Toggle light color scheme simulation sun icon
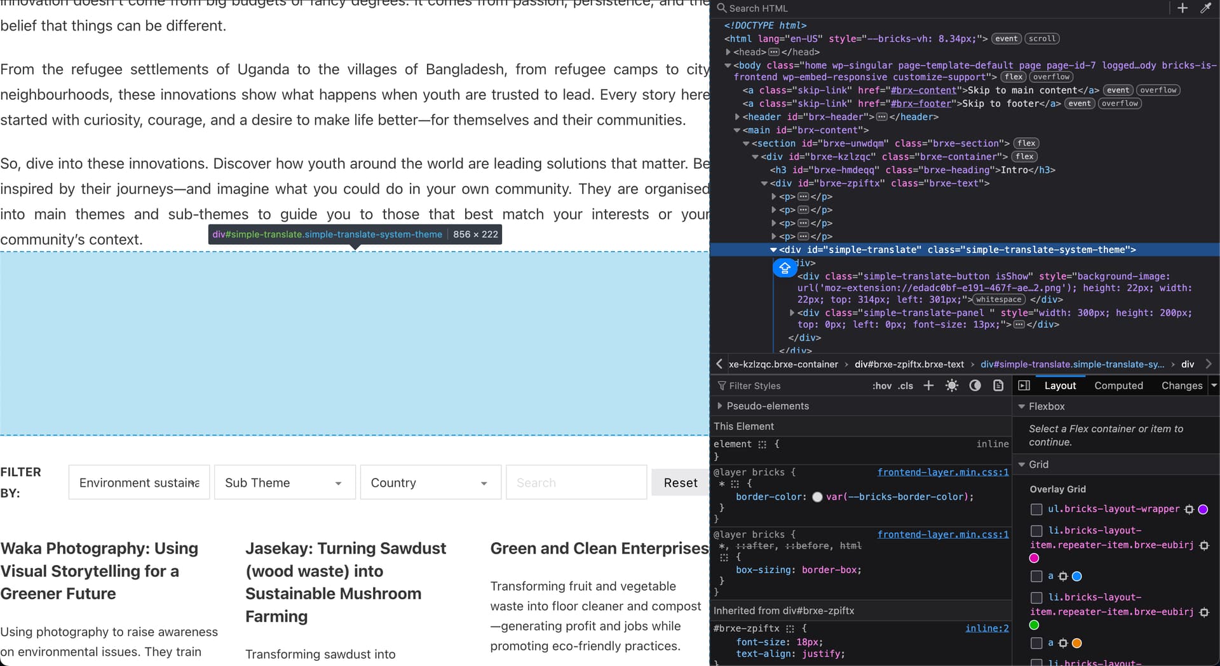Image resolution: width=1220 pixels, height=666 pixels. (951, 386)
